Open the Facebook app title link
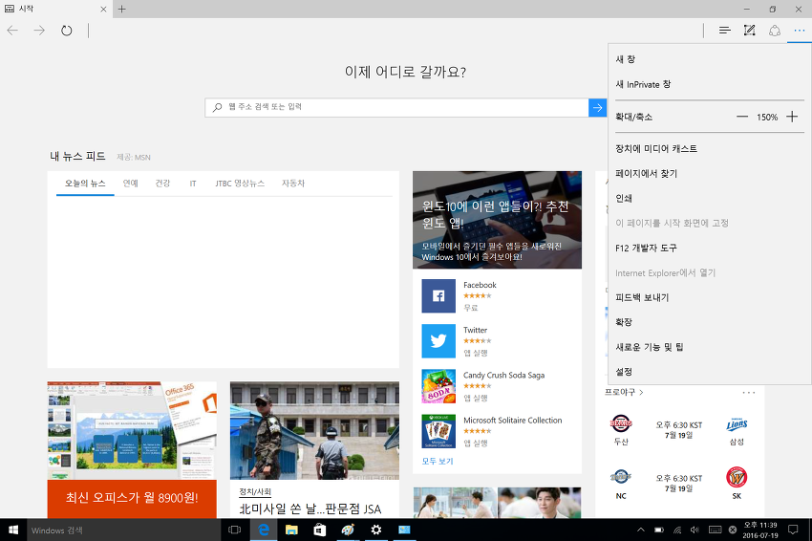Screen dimensions: 812x541 480,285
